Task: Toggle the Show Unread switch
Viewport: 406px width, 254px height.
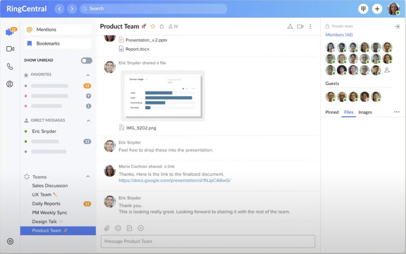Action: click(x=87, y=60)
